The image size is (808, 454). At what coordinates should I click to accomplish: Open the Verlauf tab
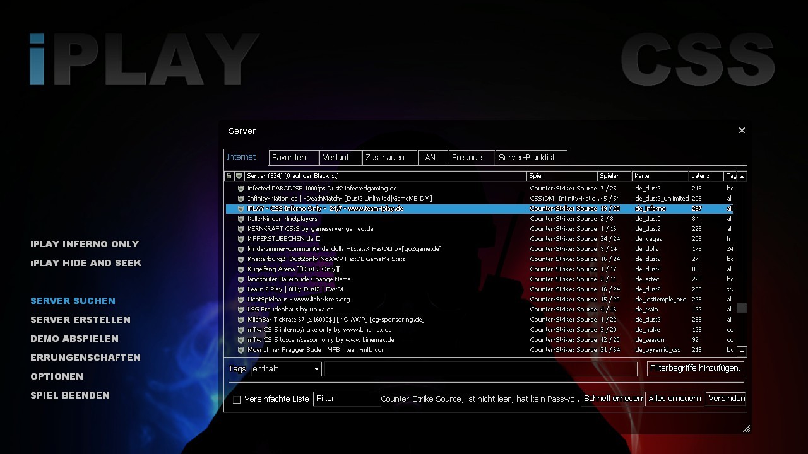tap(341, 158)
